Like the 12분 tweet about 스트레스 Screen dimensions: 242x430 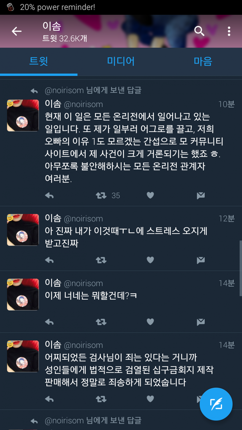pos(150,260)
